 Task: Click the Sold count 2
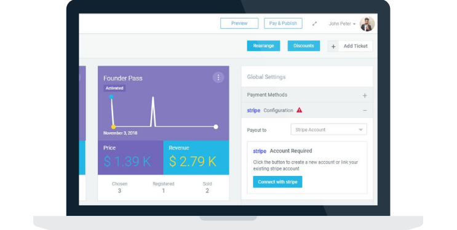(x=207, y=191)
